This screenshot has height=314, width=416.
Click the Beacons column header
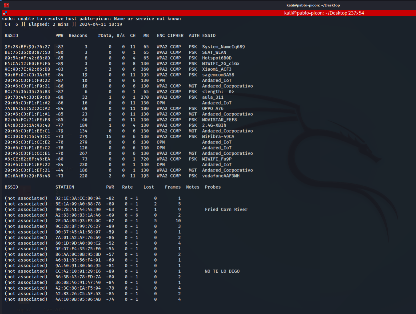(78, 35)
